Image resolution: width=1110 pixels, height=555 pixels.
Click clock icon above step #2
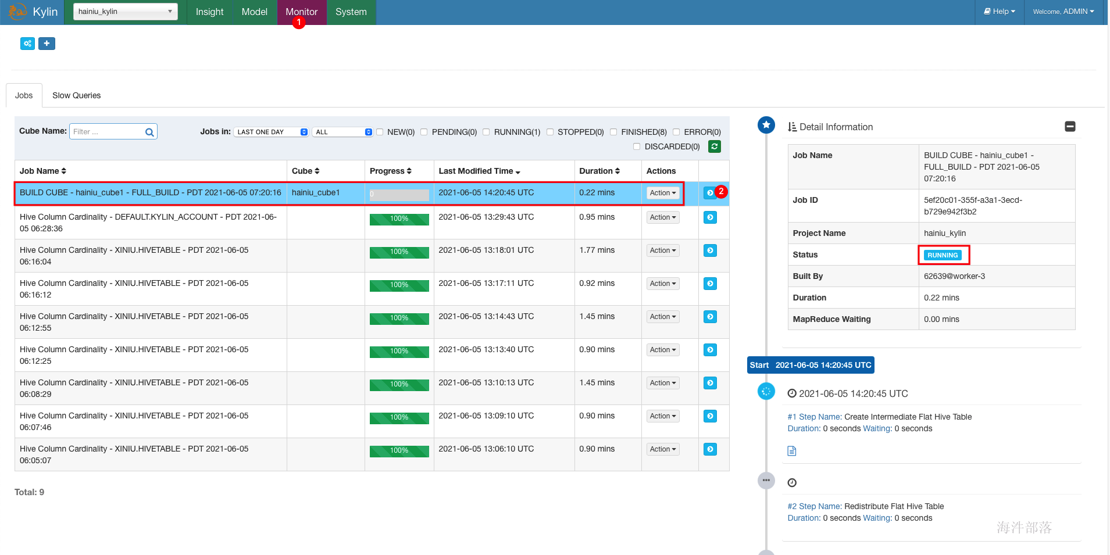click(792, 483)
